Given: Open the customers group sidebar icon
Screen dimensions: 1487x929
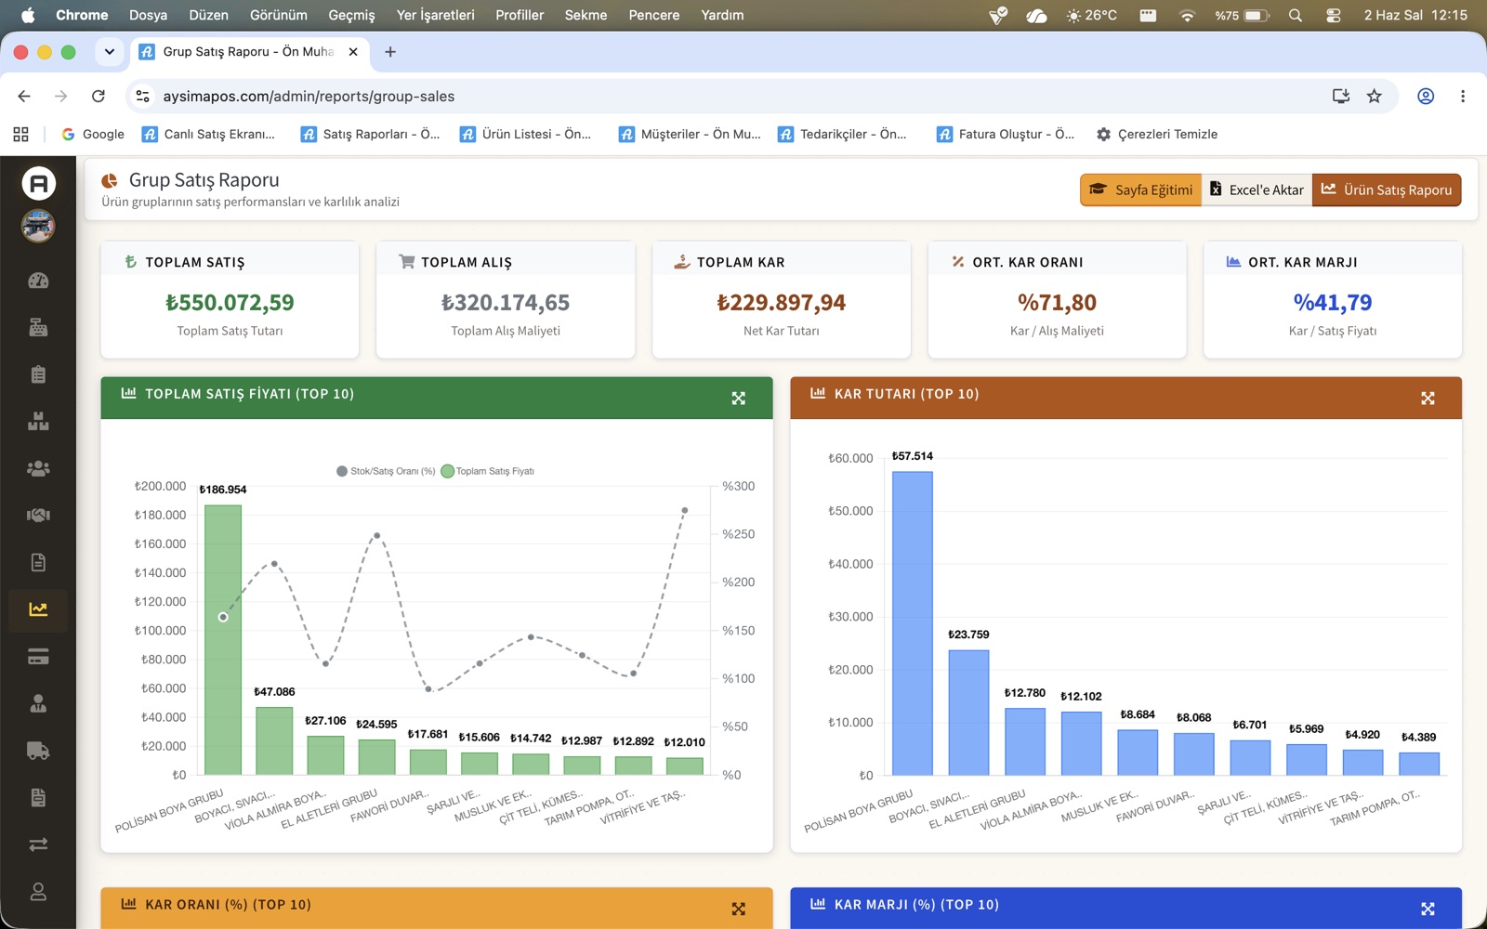Looking at the screenshot, I should coord(38,468).
